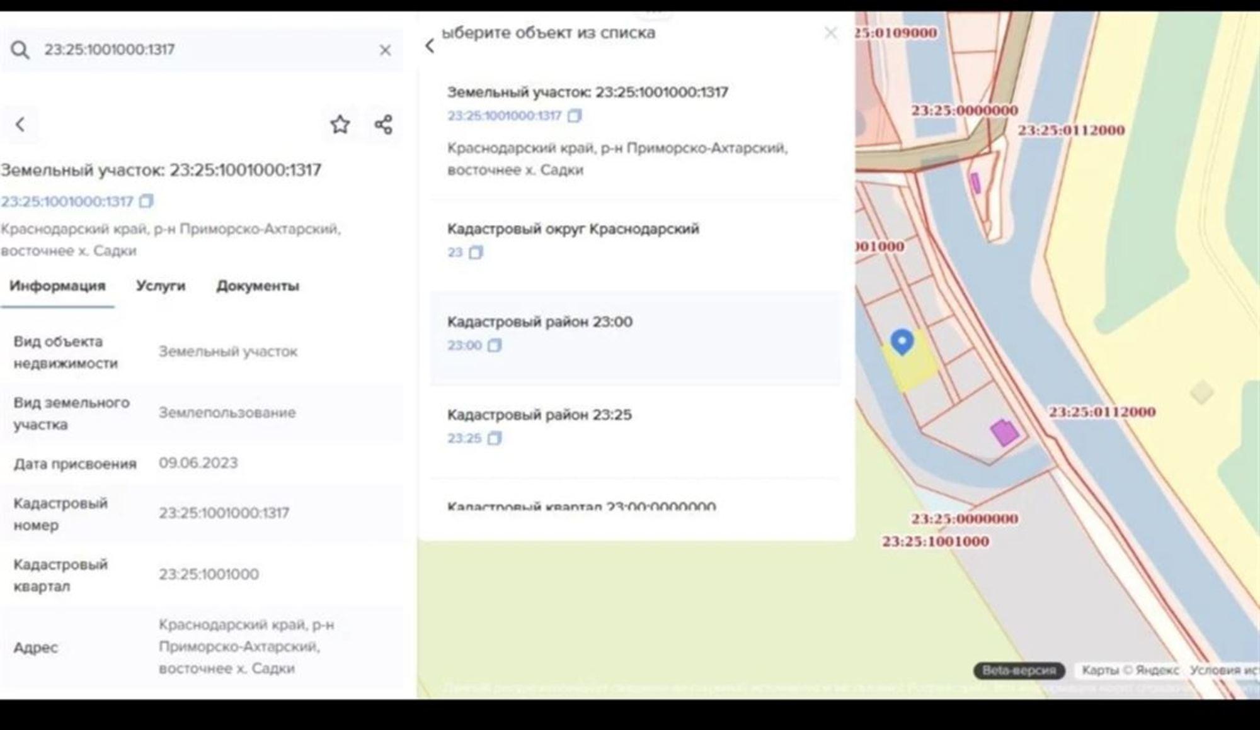
Task: Copy code 23 of Кадастровый округ Краснодарский
Action: [x=474, y=252]
